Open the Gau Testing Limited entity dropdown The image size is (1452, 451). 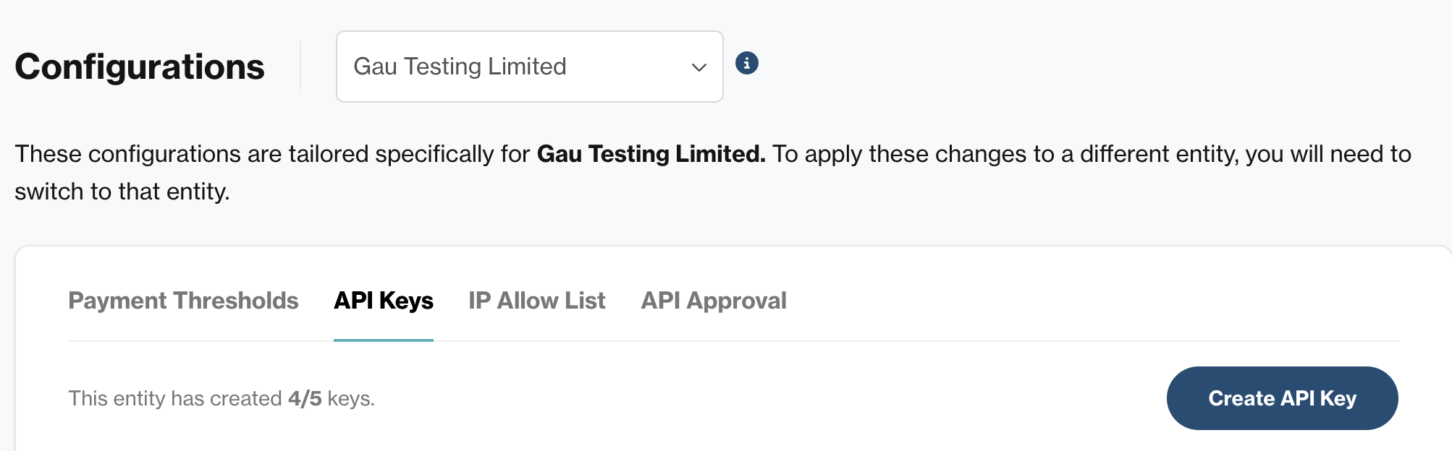click(530, 66)
